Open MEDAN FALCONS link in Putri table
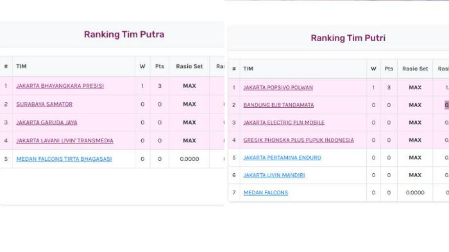The image size is (449, 252). pos(266,193)
